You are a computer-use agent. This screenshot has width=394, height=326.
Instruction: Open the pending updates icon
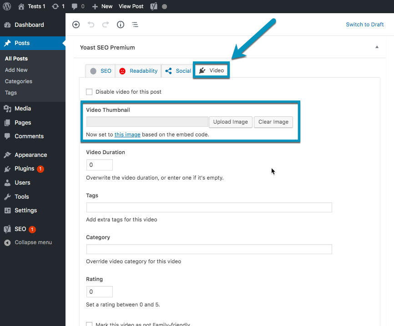click(x=56, y=6)
